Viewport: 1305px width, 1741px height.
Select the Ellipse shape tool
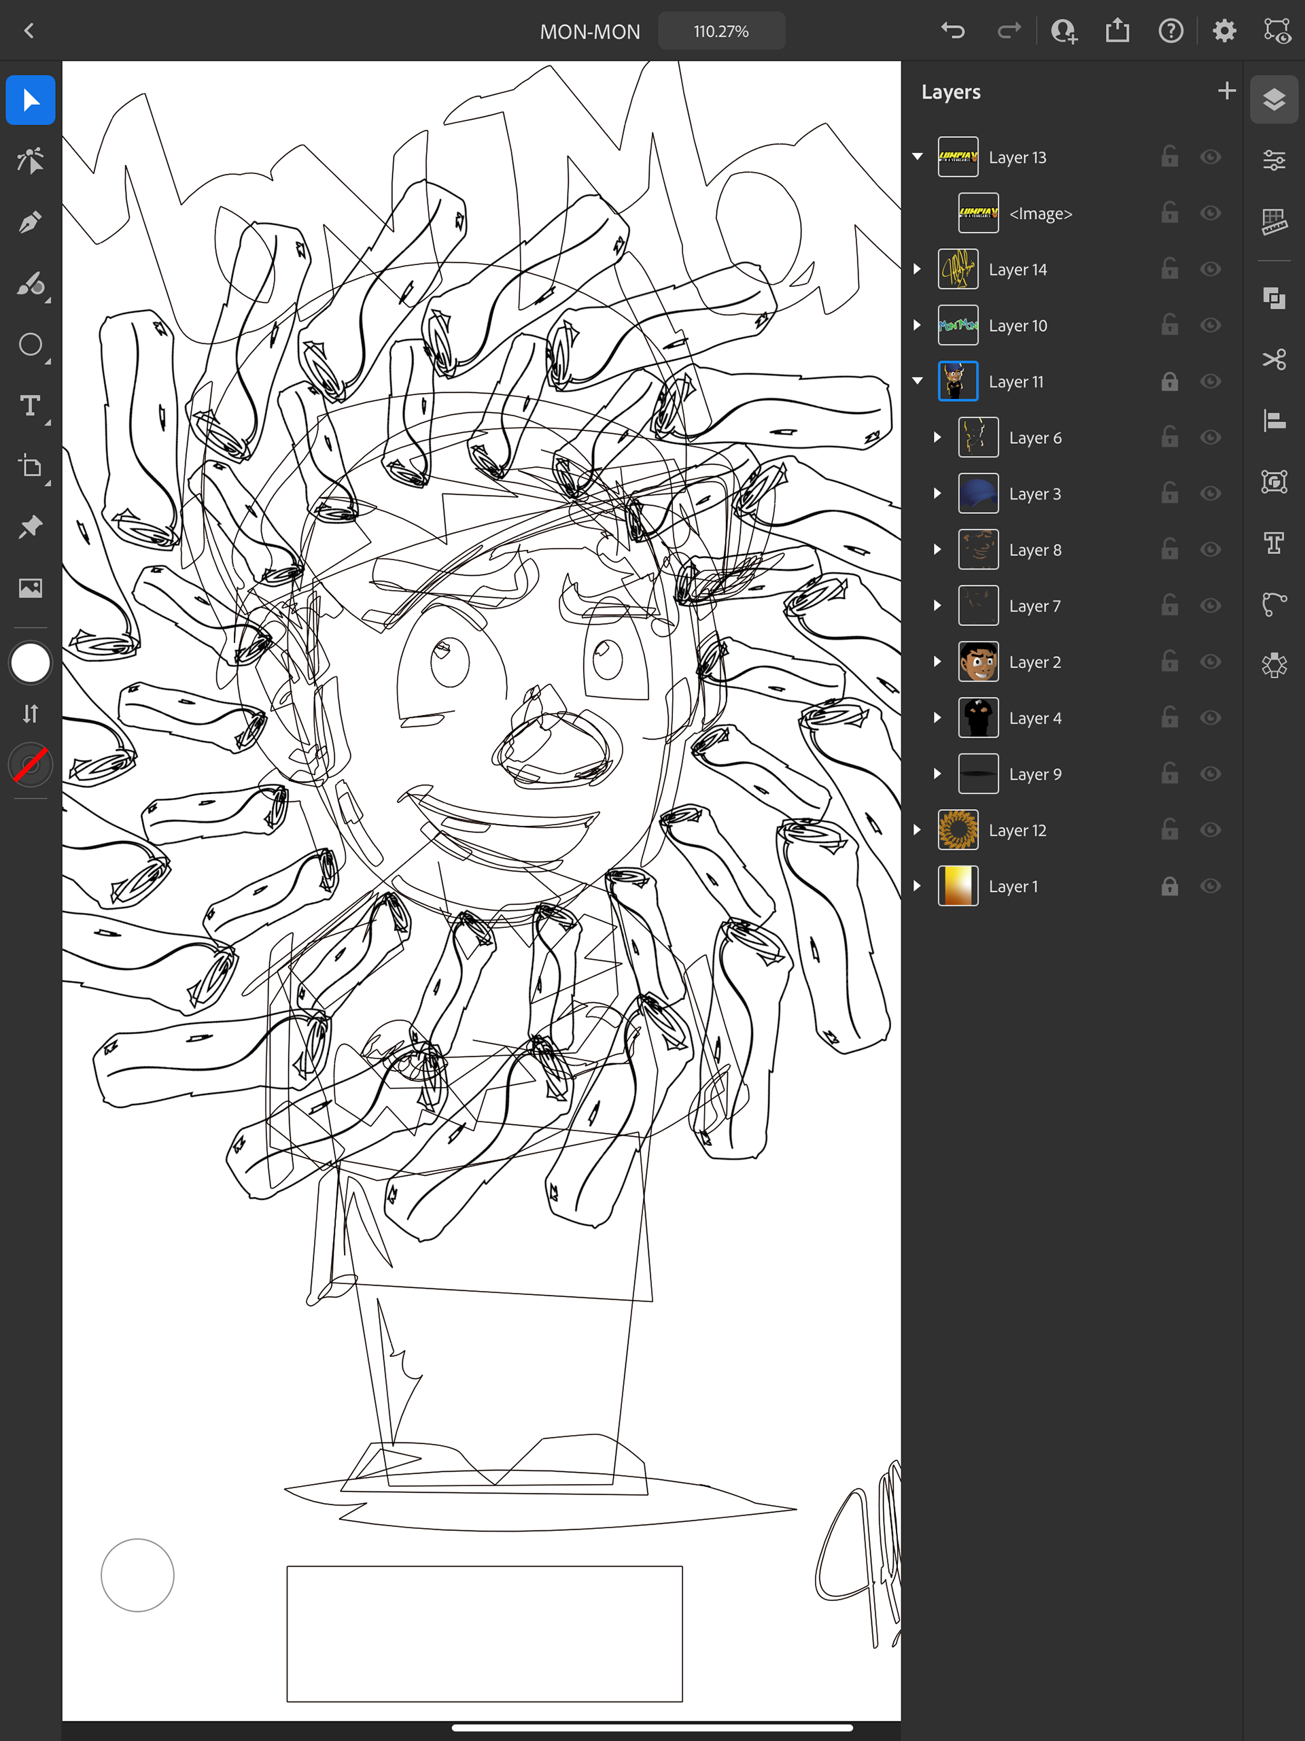click(30, 345)
